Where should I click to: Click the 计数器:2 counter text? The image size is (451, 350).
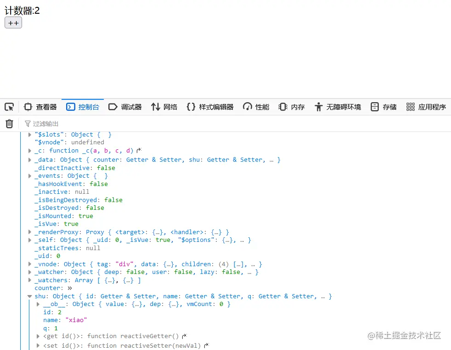22,11
